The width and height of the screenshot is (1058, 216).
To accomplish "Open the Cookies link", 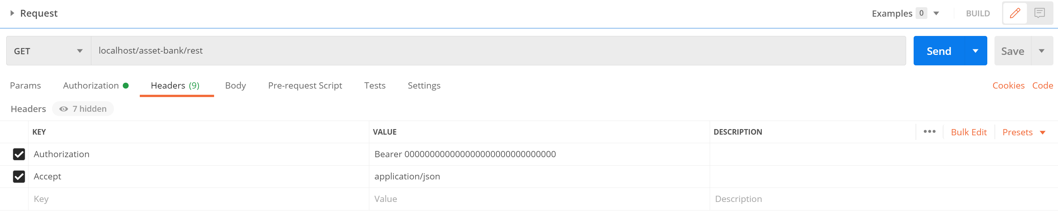I will point(1008,85).
